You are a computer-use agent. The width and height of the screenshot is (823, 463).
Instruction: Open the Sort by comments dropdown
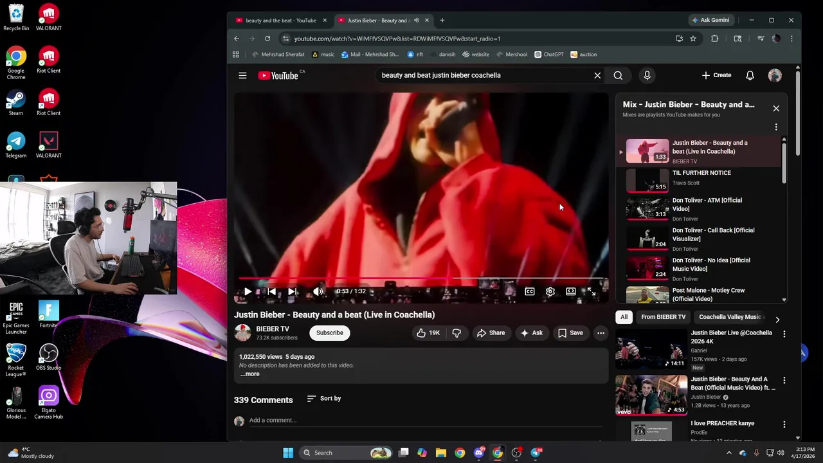point(324,399)
